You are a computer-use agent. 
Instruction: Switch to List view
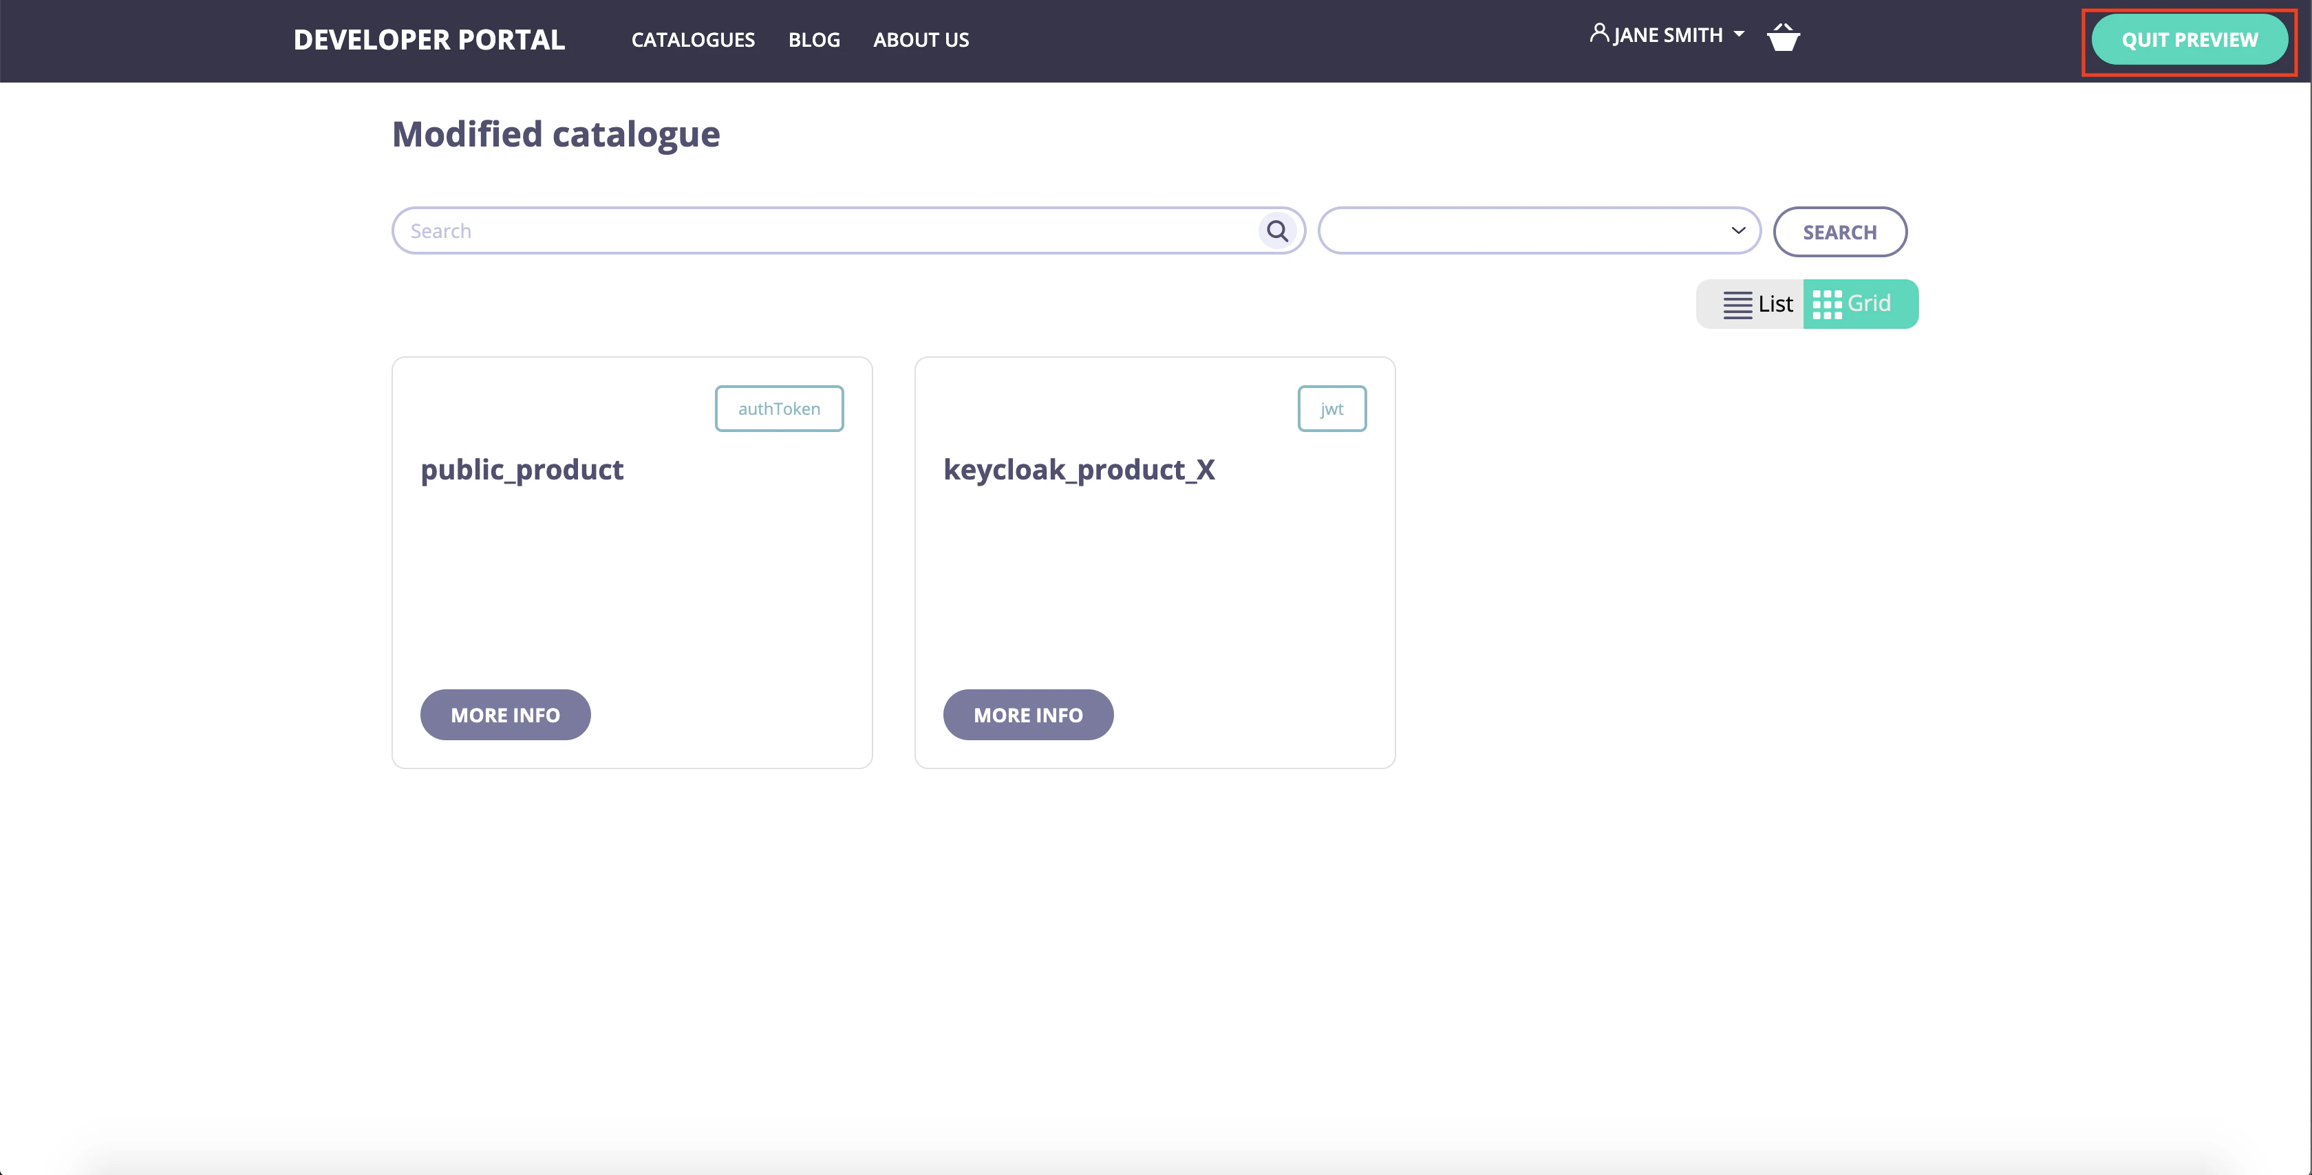1757,304
